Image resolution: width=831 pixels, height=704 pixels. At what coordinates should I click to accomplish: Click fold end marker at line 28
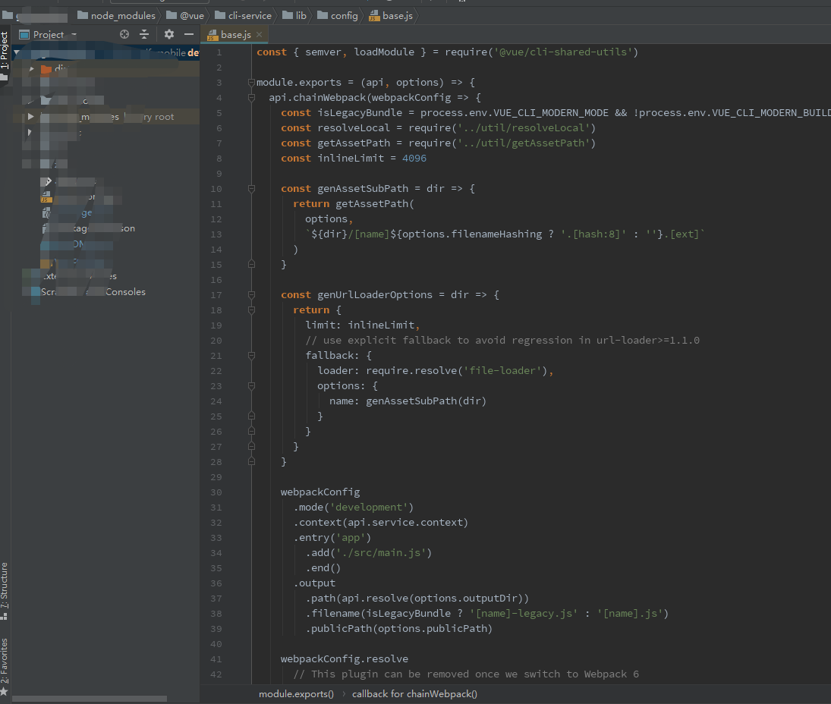[252, 462]
